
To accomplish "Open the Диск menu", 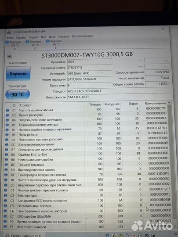I will click(52, 37).
